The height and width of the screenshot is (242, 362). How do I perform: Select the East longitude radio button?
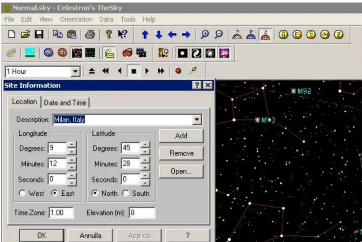point(55,193)
